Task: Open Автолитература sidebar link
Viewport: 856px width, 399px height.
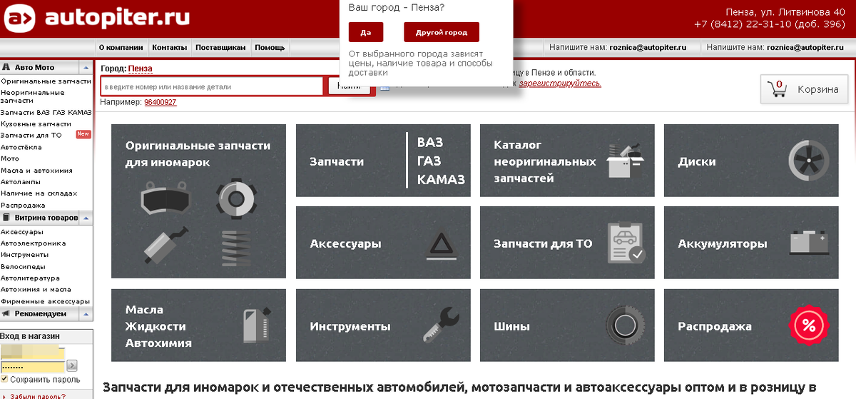Action: 30,278
